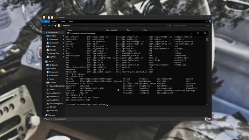Viewport: 249px width, 140px height.
Task: Open the Customize Quick Access Toolbar dropdown
Action: click(x=55, y=17)
